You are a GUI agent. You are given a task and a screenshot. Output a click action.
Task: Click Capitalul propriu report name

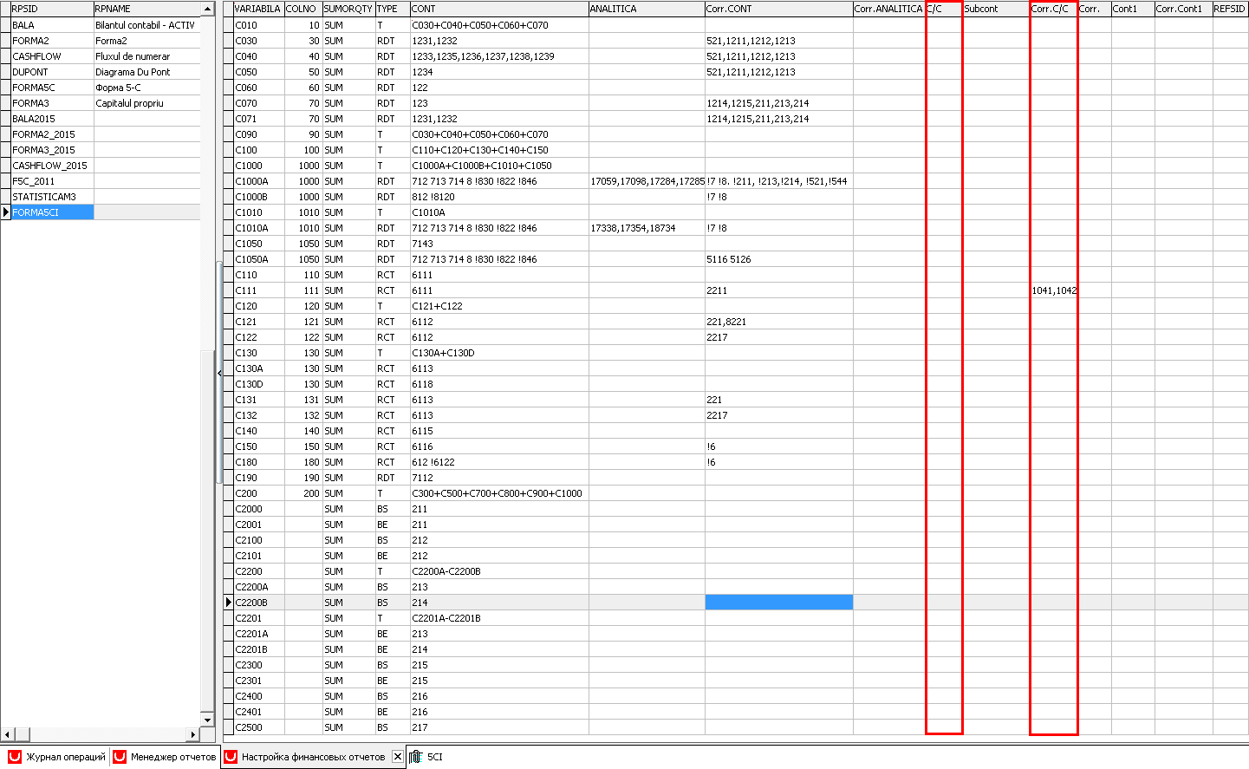click(147, 103)
